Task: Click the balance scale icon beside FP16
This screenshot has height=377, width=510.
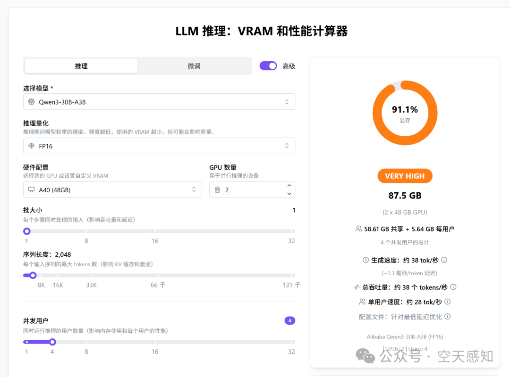Action: pyautogui.click(x=31, y=146)
